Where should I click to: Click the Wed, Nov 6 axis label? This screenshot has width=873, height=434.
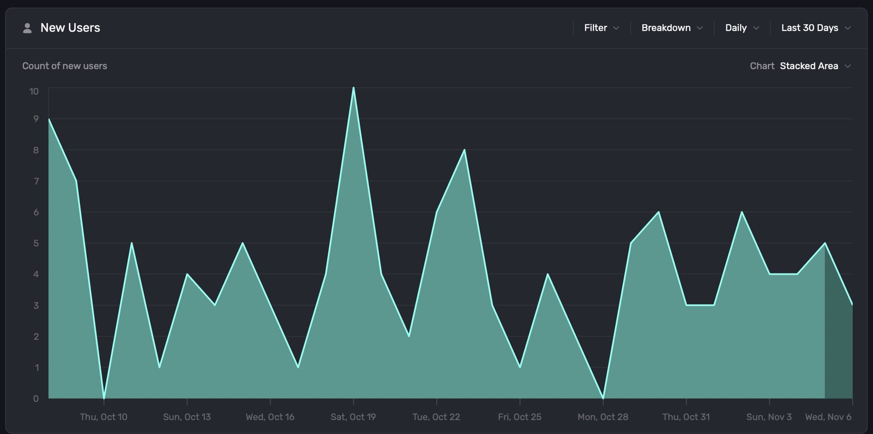point(828,417)
